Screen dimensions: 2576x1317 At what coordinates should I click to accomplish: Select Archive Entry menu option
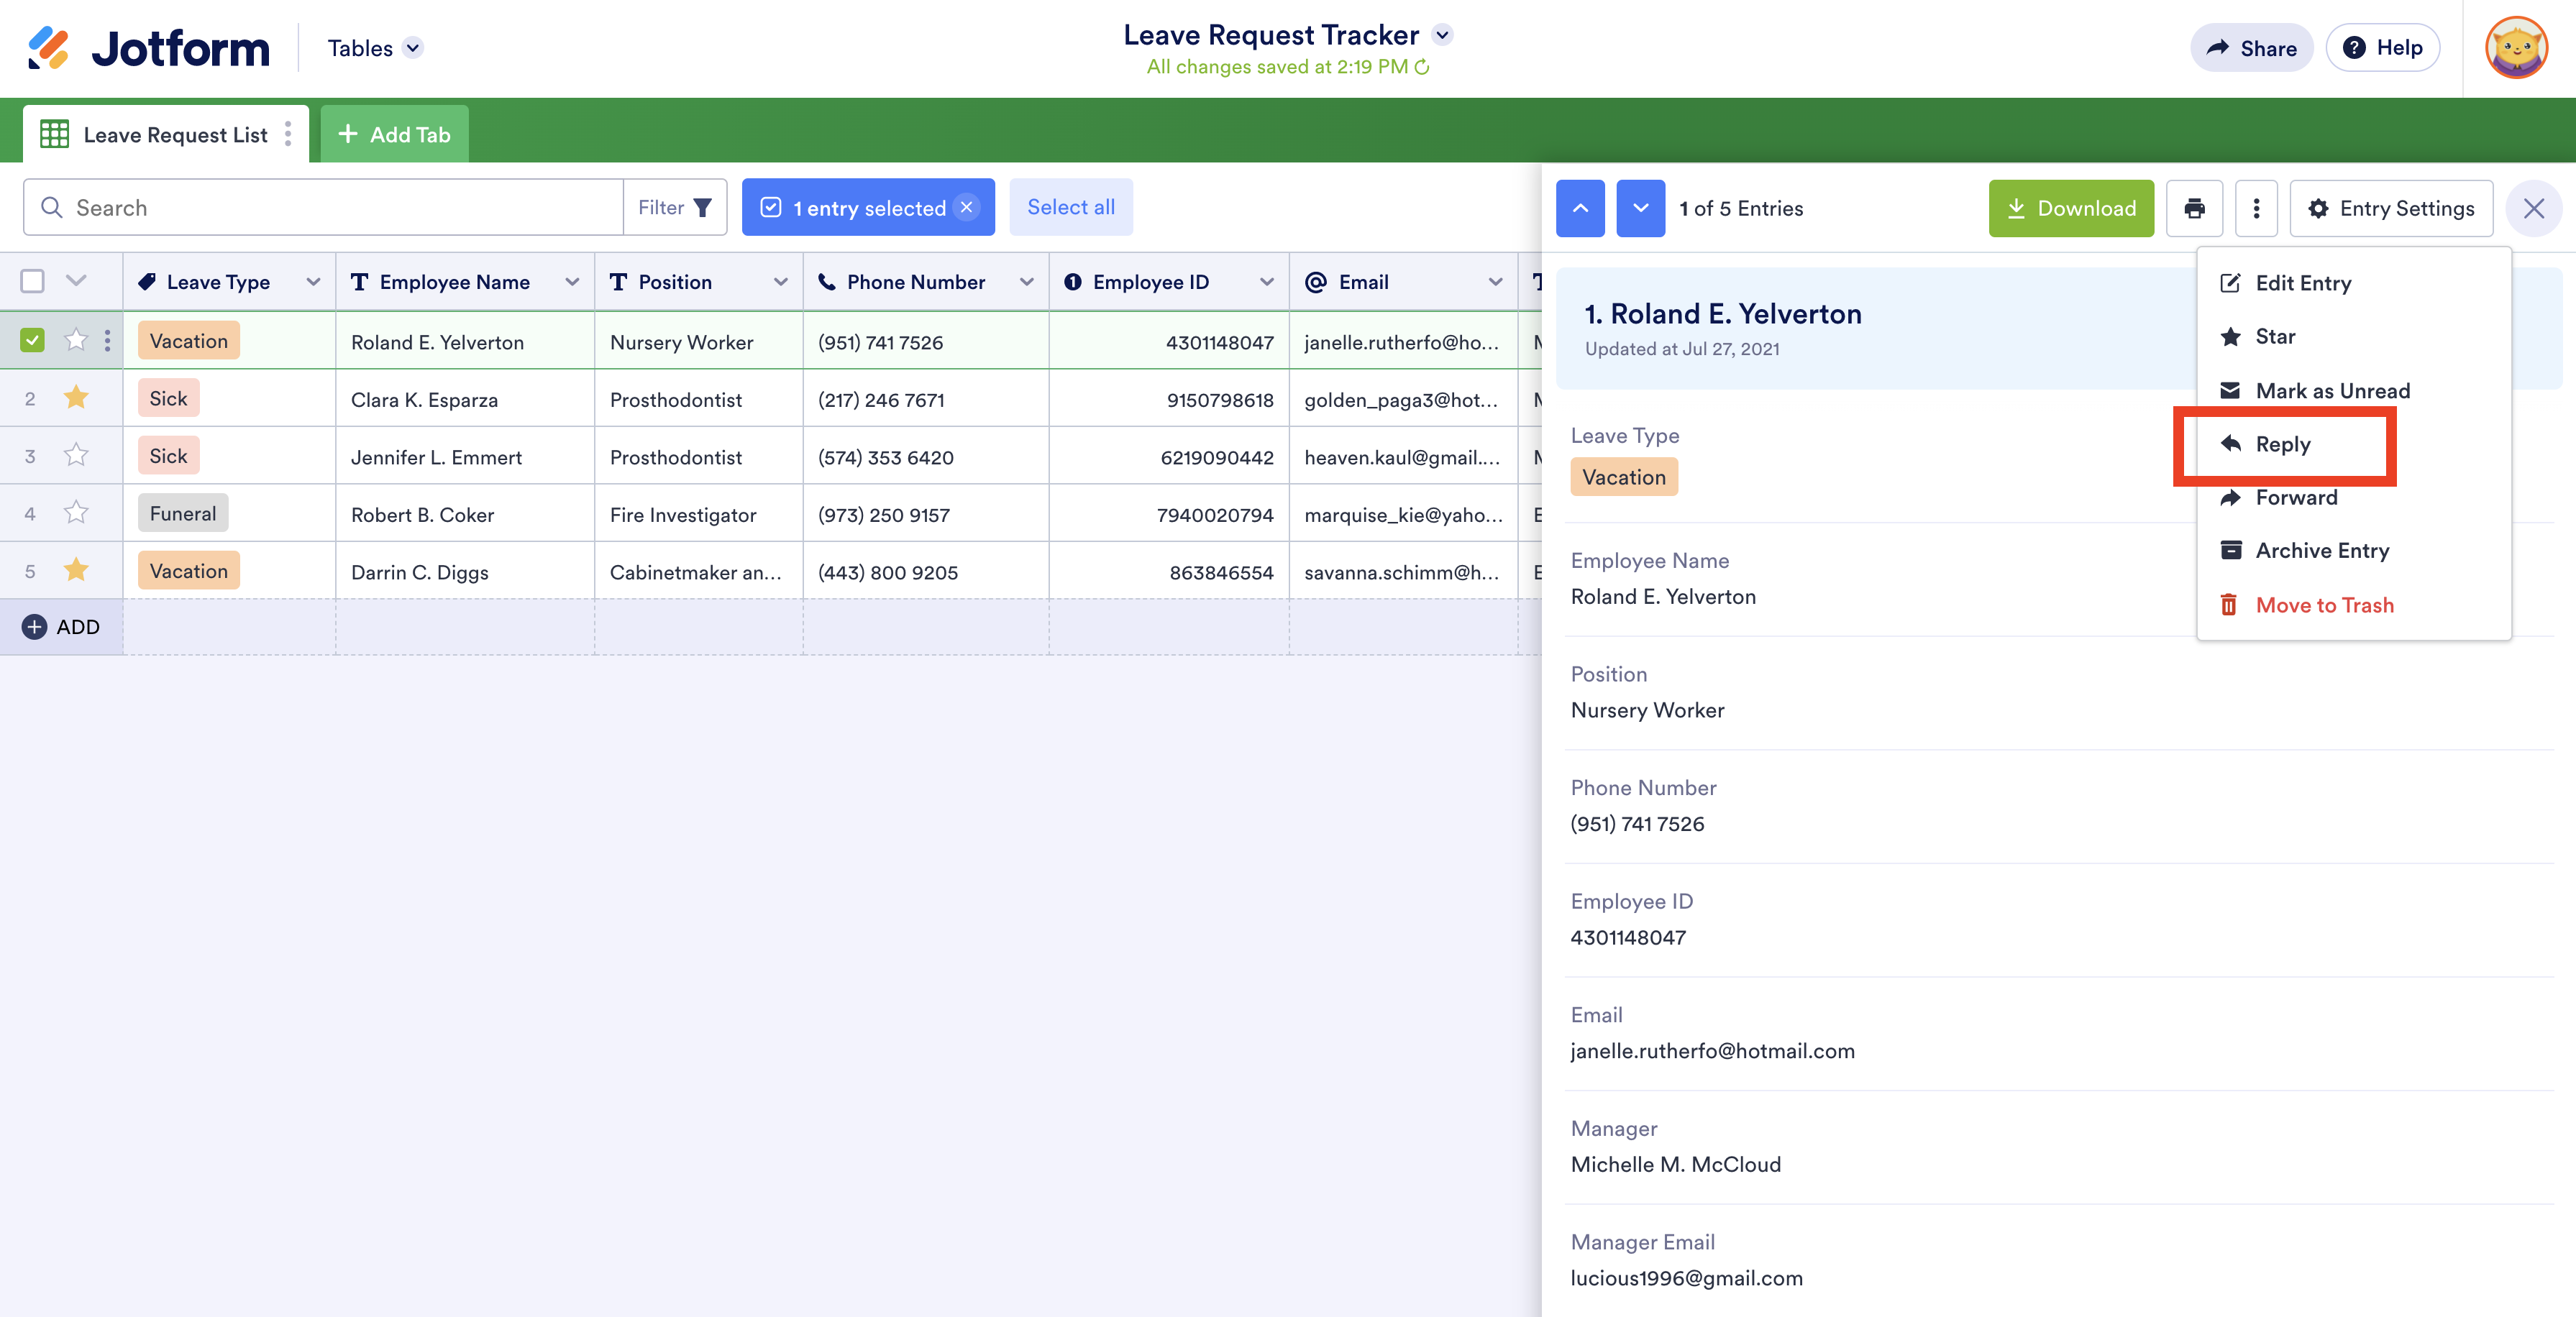click(2321, 551)
